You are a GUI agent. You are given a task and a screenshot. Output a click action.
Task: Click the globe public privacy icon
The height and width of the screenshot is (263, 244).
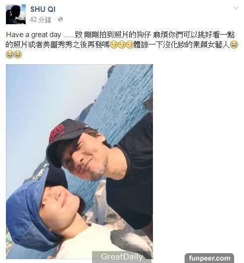click(x=60, y=20)
